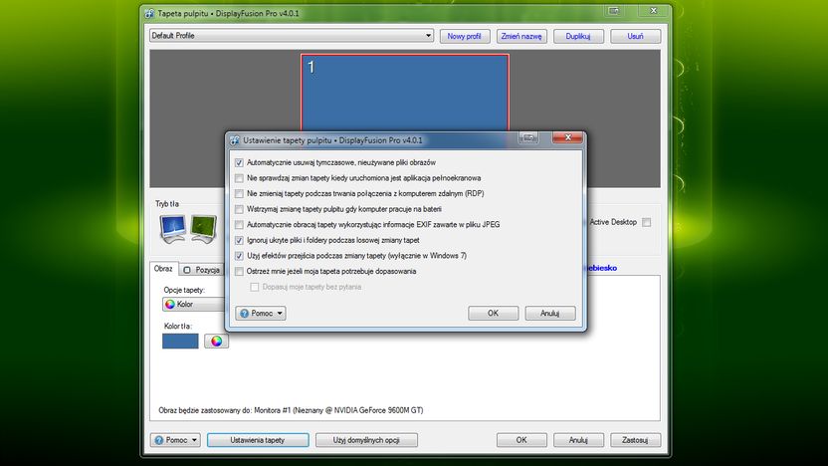This screenshot has width=828, height=466.
Task: Click the Nowy profil button
Action: coord(465,36)
